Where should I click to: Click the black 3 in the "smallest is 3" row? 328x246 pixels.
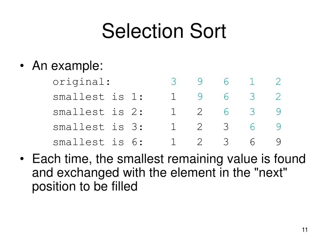coord(226,127)
